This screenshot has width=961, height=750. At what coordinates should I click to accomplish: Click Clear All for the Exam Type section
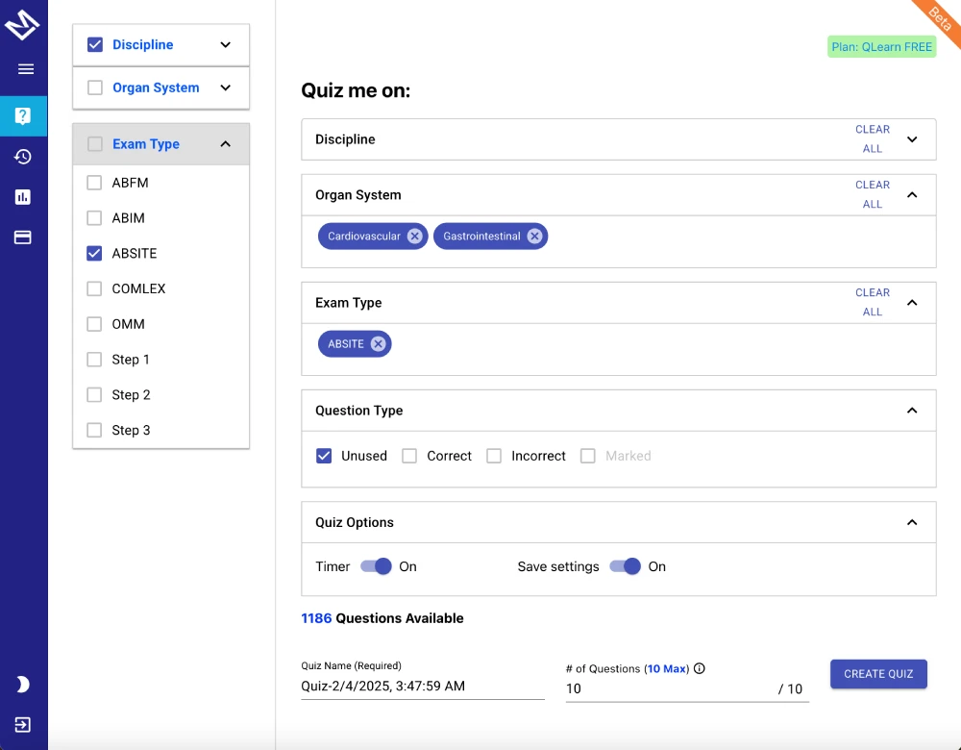tap(873, 303)
